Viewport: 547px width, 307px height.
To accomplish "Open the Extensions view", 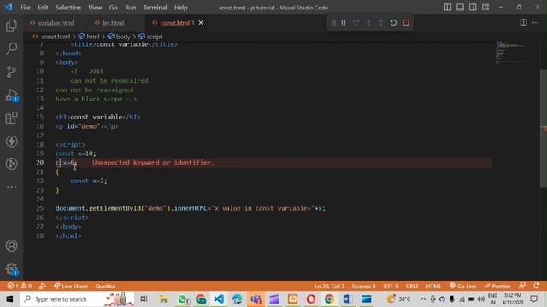I will pyautogui.click(x=11, y=118).
